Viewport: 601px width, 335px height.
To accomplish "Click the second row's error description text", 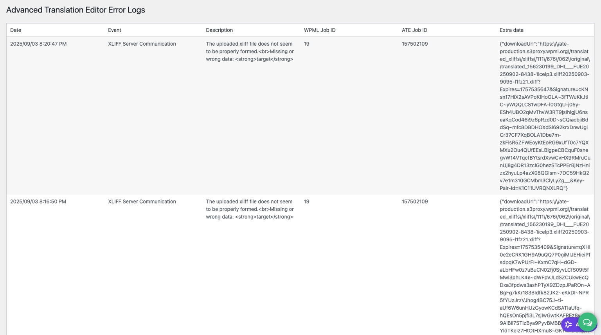I will 250,209.
